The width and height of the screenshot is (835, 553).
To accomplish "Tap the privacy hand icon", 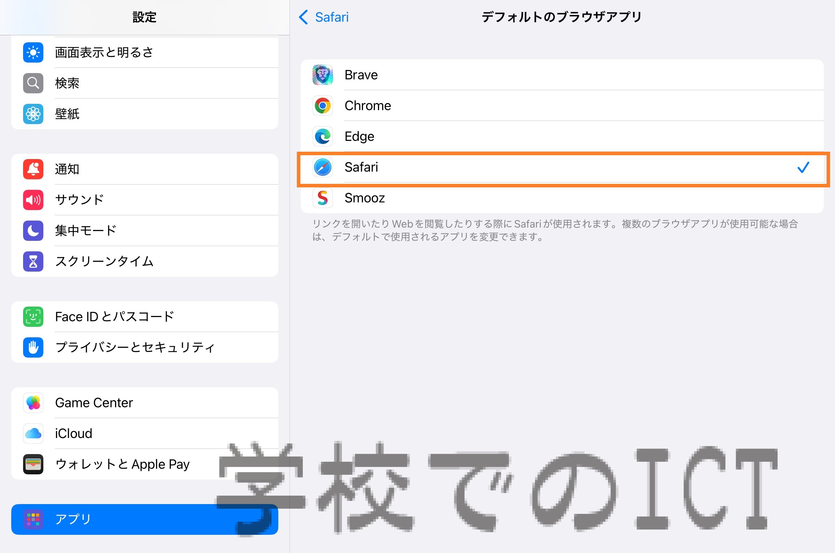I will [33, 347].
